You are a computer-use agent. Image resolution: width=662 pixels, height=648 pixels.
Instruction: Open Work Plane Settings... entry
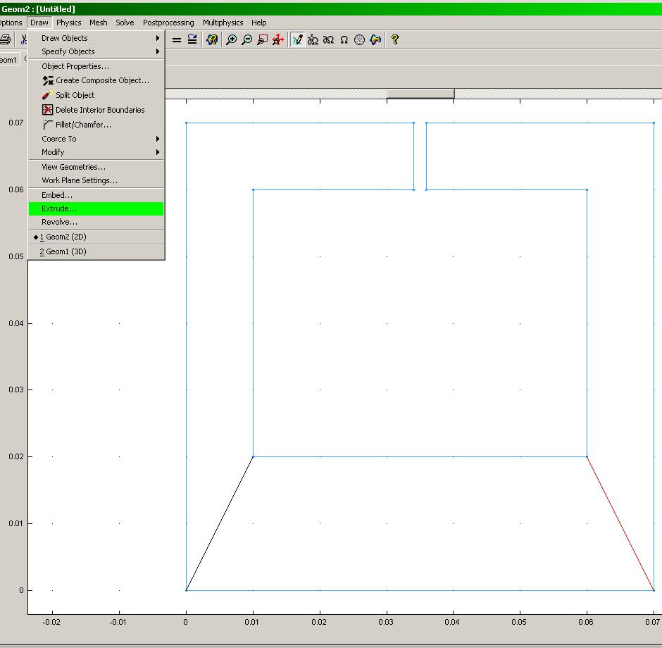coord(96,180)
